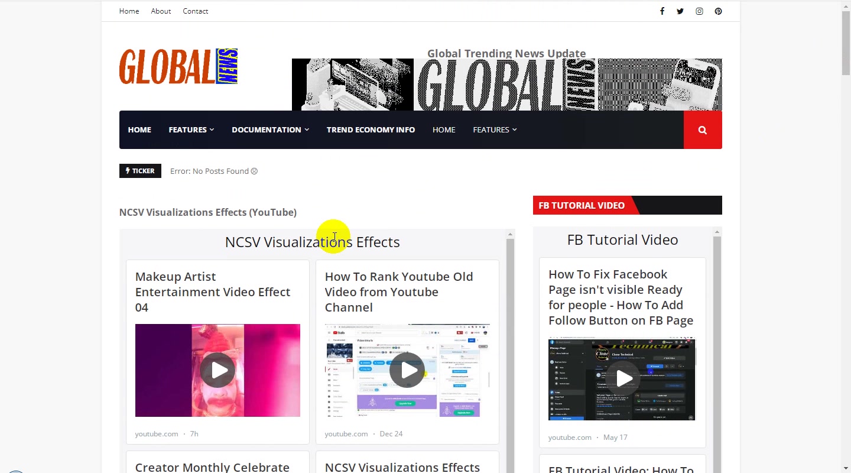Open the Instagram social icon

click(699, 11)
